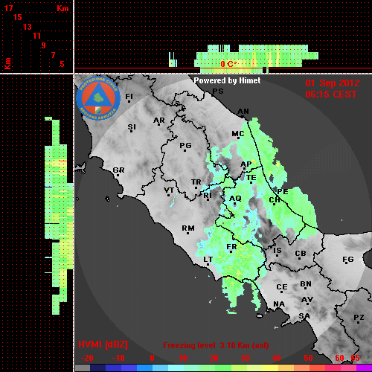Click the 'AR' city label on map
The image size is (372, 372).
click(159, 121)
